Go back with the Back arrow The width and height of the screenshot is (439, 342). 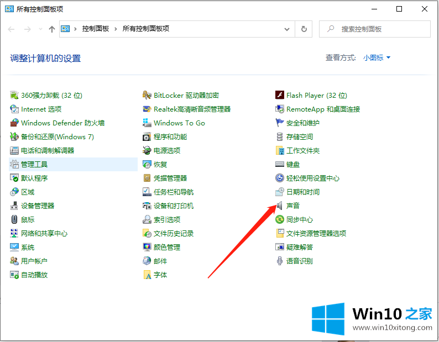click(11, 29)
